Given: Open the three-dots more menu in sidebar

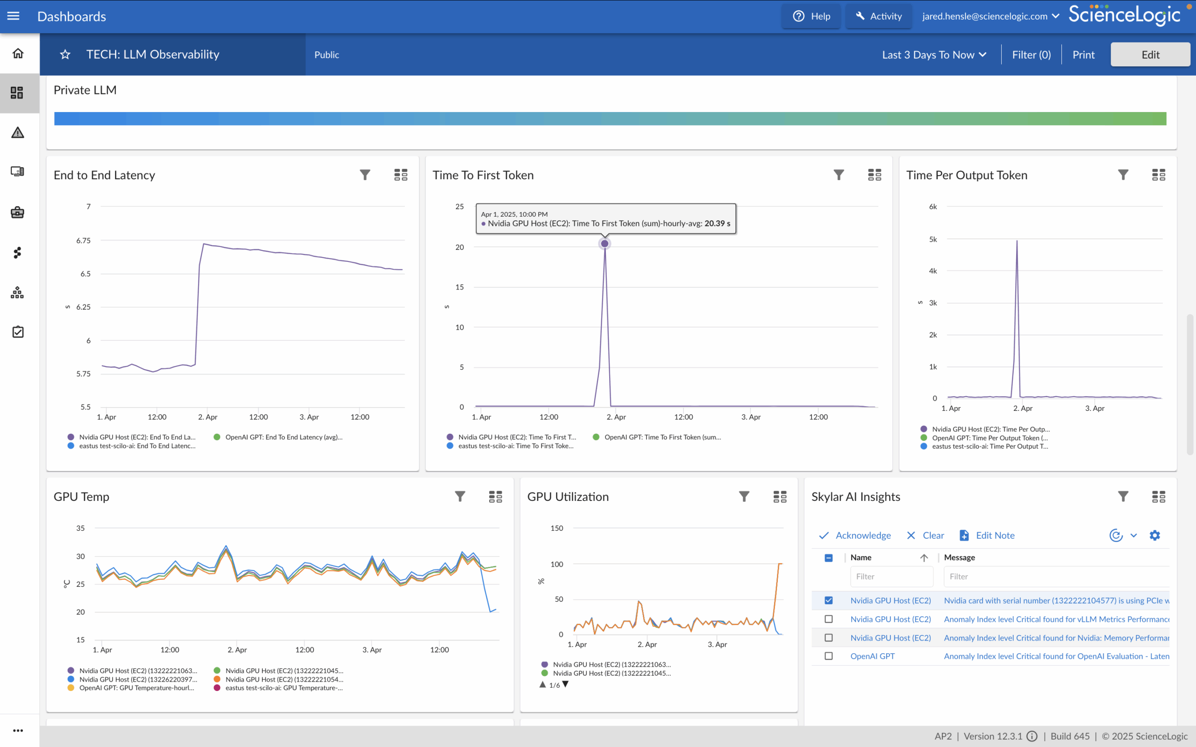Looking at the screenshot, I should 18,730.
